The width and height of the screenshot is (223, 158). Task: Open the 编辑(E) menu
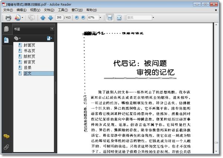22,10
